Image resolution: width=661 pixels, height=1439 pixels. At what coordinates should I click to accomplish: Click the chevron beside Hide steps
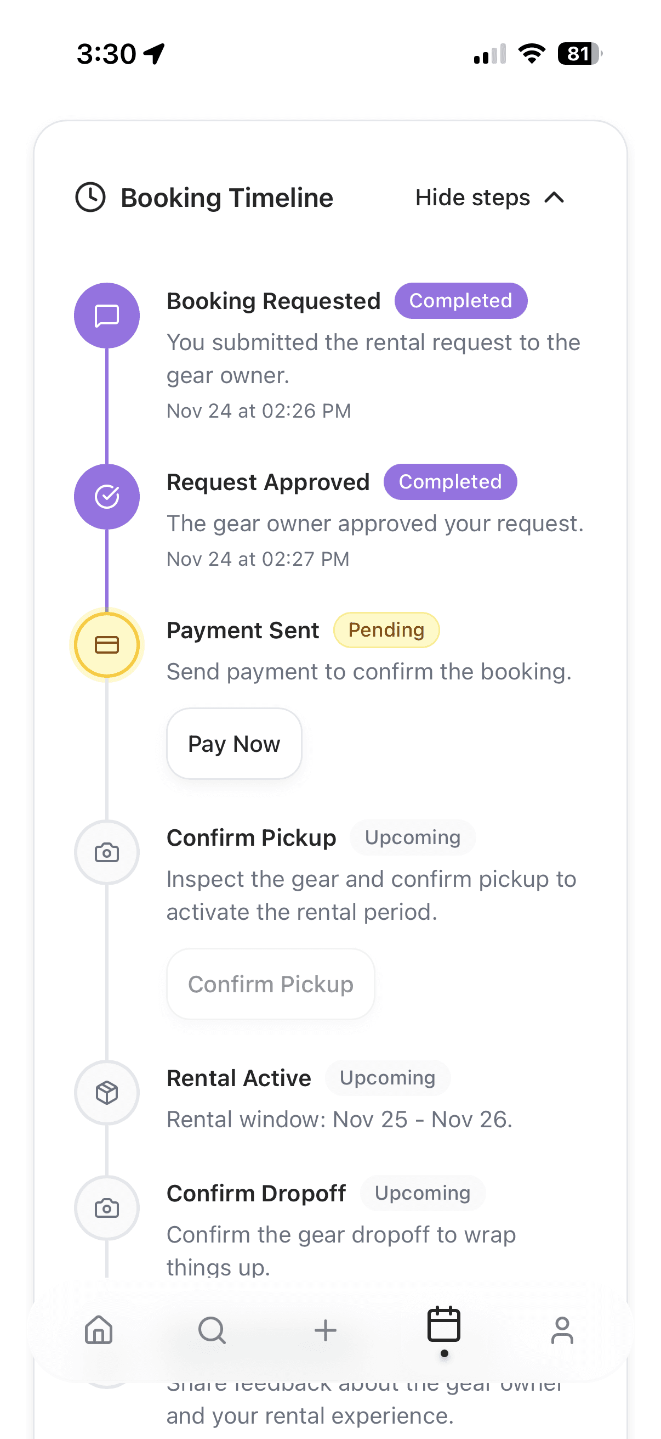click(554, 198)
